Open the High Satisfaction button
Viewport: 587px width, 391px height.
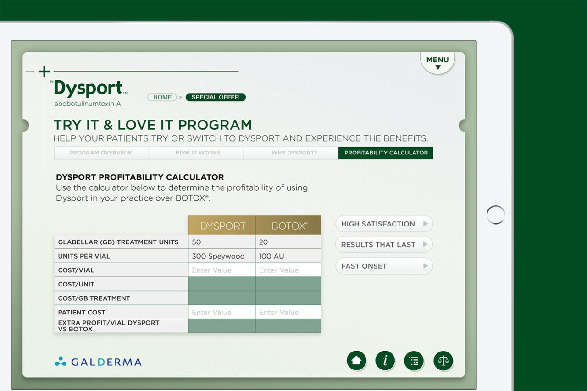tap(384, 224)
